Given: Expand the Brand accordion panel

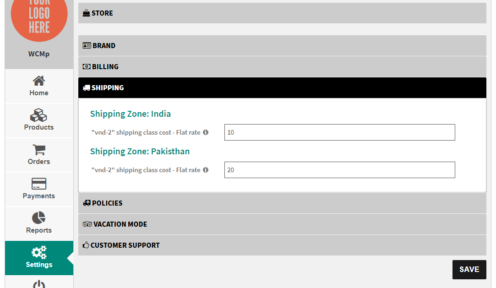Looking at the screenshot, I should pos(282,46).
